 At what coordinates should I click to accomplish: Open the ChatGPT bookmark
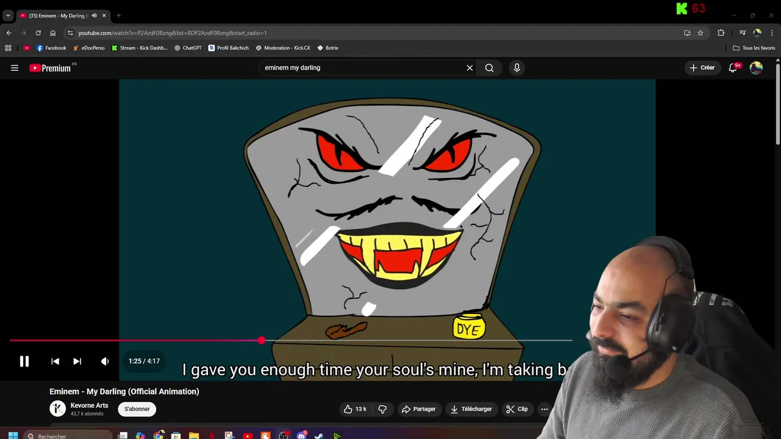[x=188, y=48]
